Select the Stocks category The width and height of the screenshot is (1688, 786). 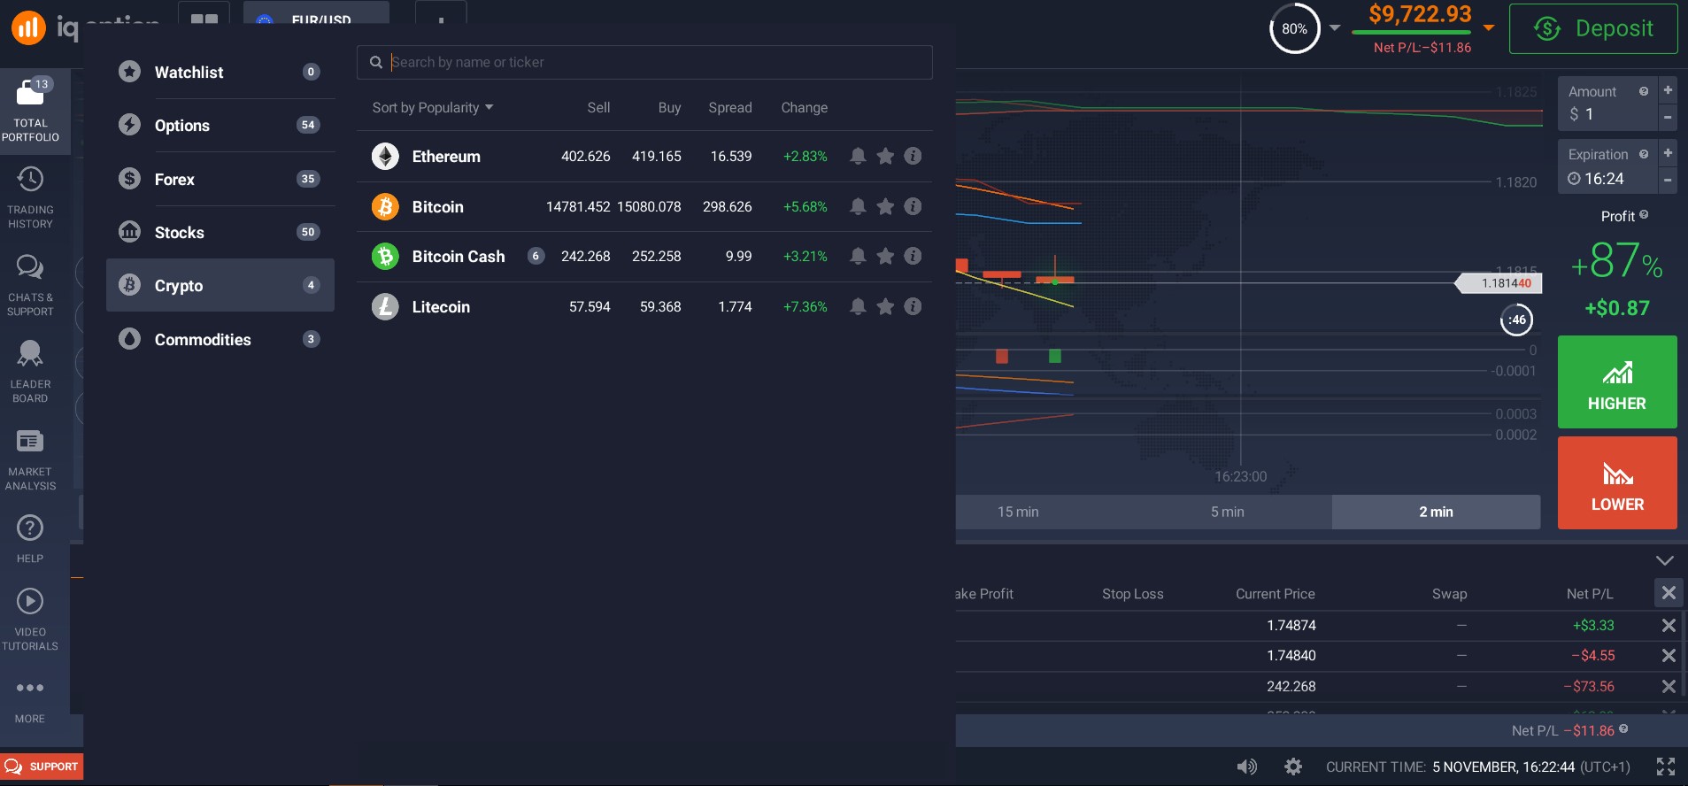click(220, 232)
